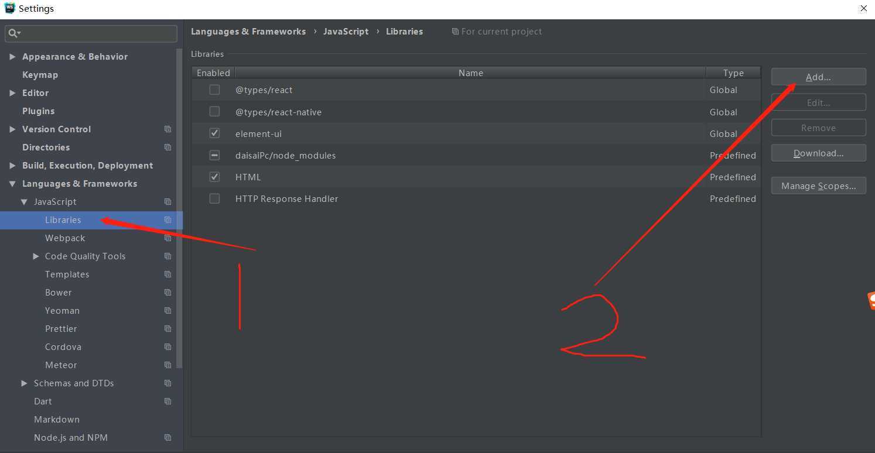The height and width of the screenshot is (453, 875).
Task: Open the Plugins settings page
Action: 38,111
